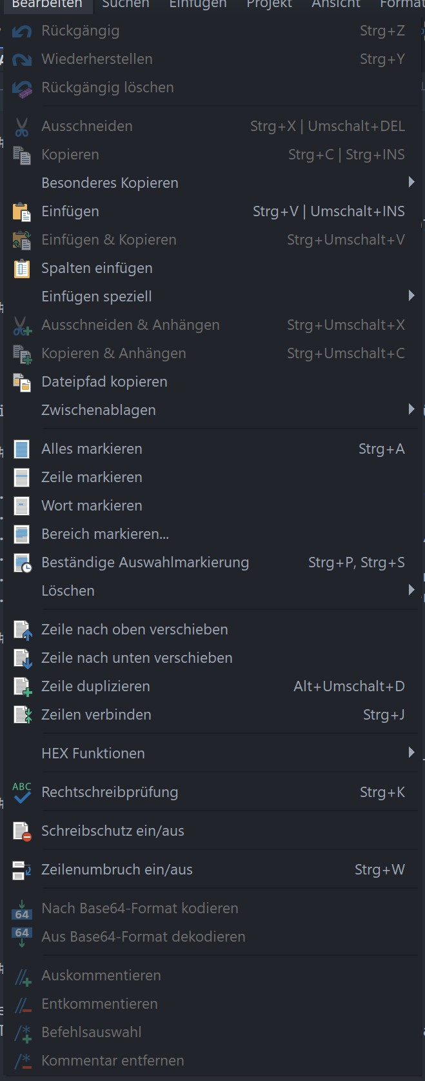Click the Entkommentieren slash-minus icon

pos(23,1005)
